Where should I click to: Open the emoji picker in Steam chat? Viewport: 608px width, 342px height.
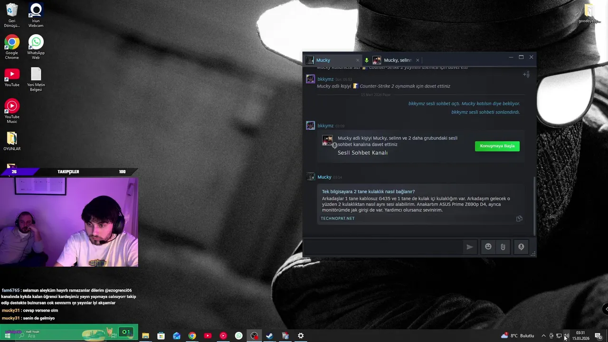pyautogui.click(x=488, y=247)
